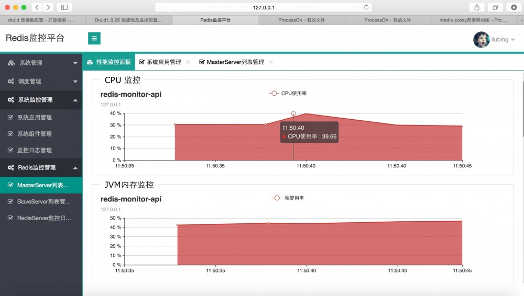Click the CPU 监控 section heading
The height and width of the screenshot is (296, 524).
click(122, 80)
